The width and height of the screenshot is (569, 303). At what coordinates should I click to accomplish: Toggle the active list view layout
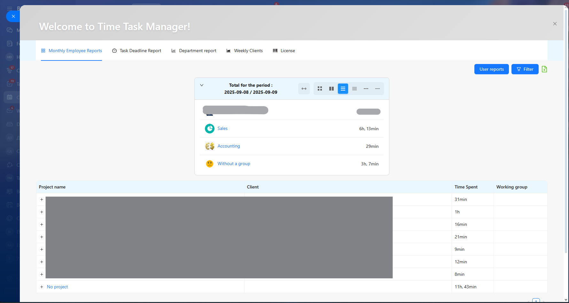(343, 89)
